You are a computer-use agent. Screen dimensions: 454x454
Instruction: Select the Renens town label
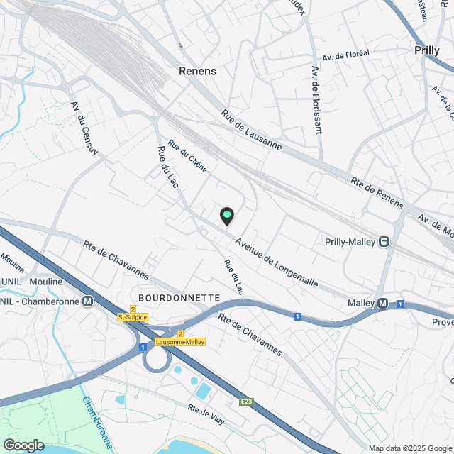point(197,71)
